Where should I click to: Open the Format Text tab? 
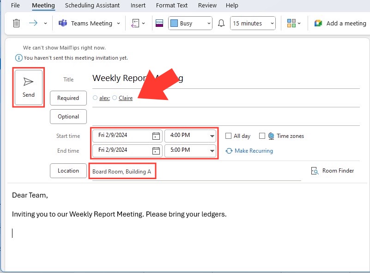[x=172, y=5]
